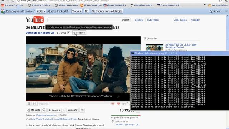Click the video progress bar
This screenshot has height=129, width=229.
tap(78, 101)
